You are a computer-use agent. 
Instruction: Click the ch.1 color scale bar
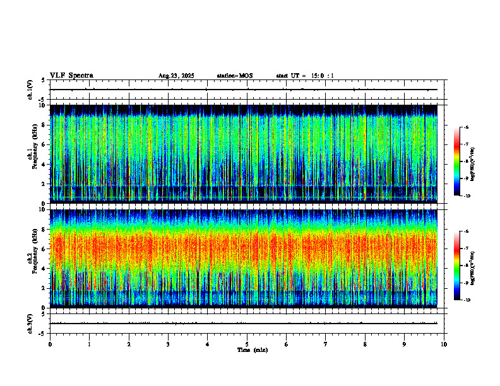click(x=456, y=161)
